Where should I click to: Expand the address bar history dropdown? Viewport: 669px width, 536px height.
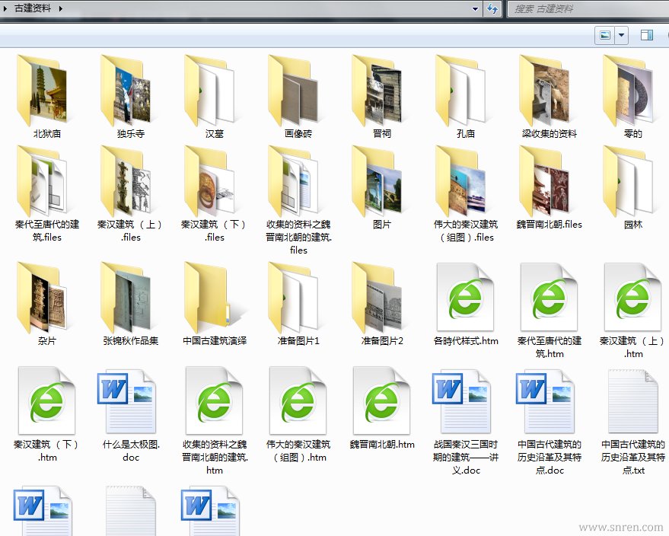click(475, 8)
